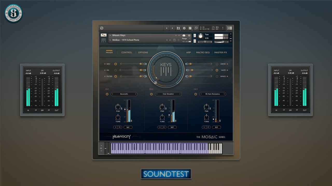
Task: Mute CH 2 with its M button
Action: (x=164, y=127)
